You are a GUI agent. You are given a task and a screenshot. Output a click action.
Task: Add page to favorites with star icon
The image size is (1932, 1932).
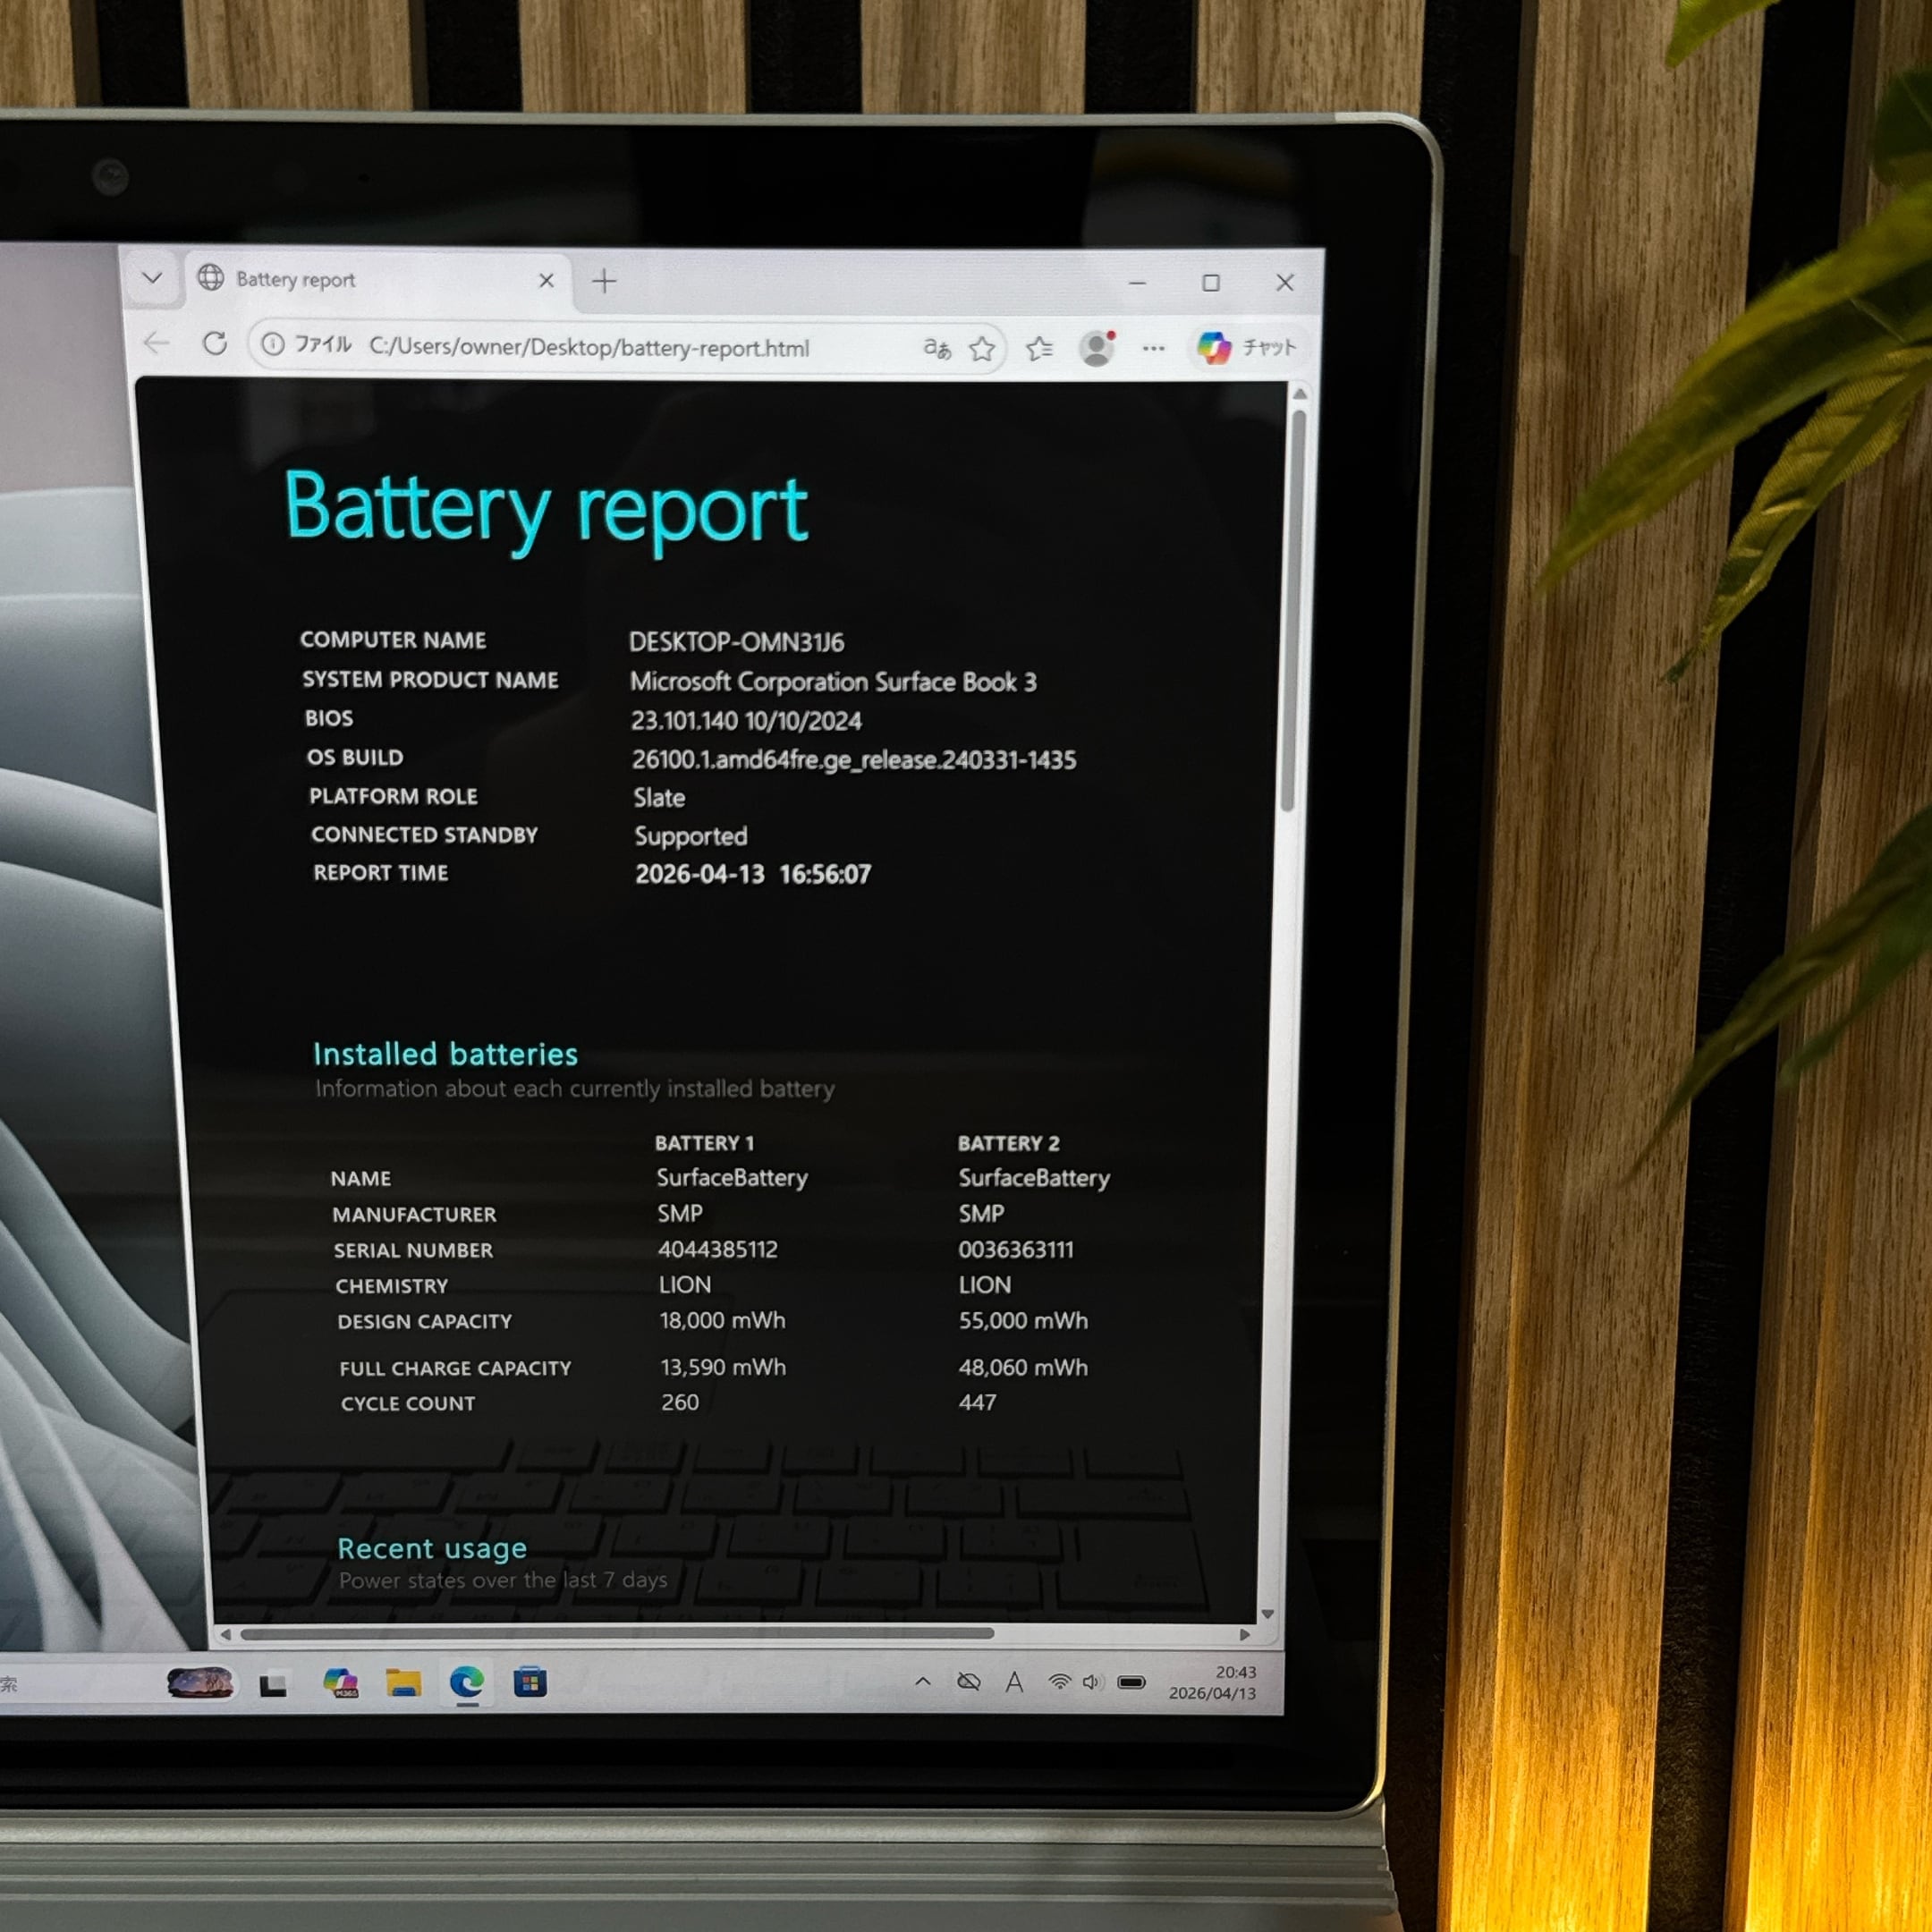pyautogui.click(x=982, y=348)
